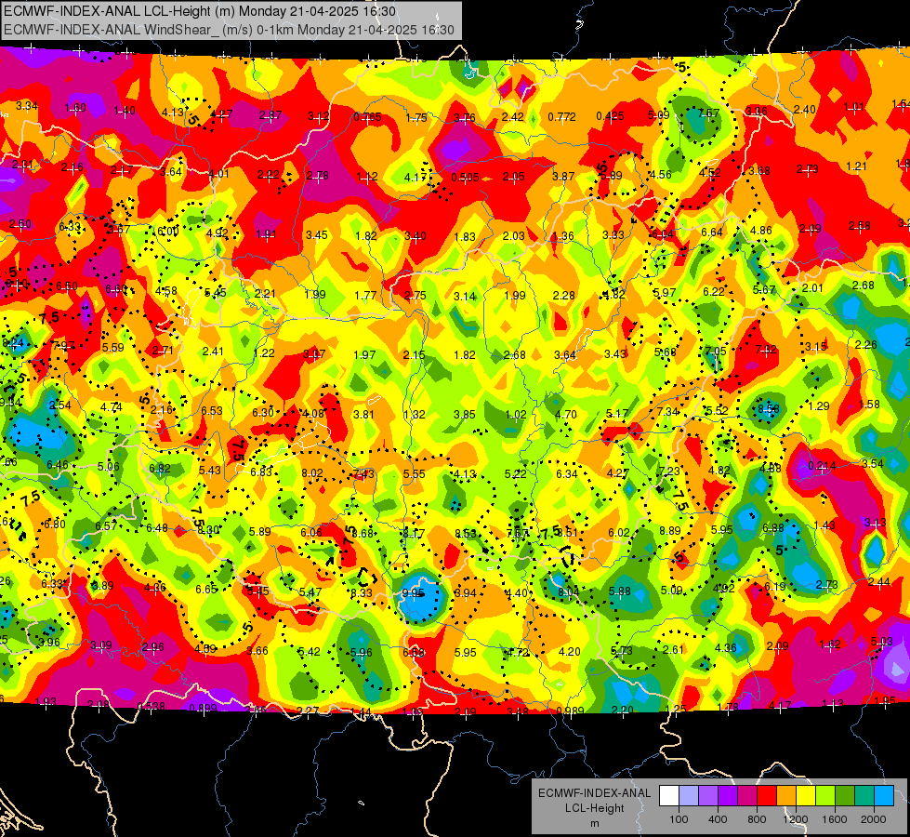
Task: Click the wind shear value 7.34
Action: 668,411
